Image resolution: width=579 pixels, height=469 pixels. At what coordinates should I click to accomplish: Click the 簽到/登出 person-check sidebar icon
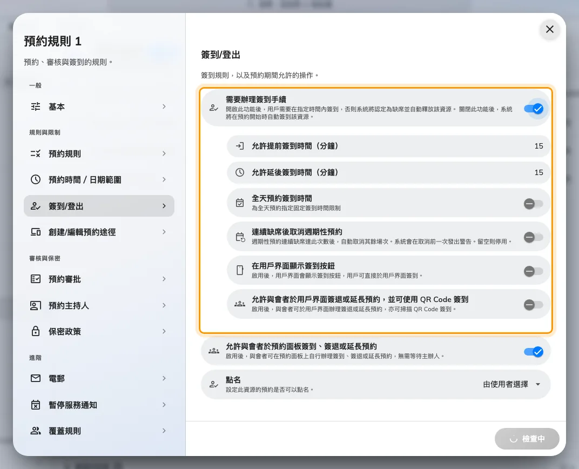click(36, 206)
